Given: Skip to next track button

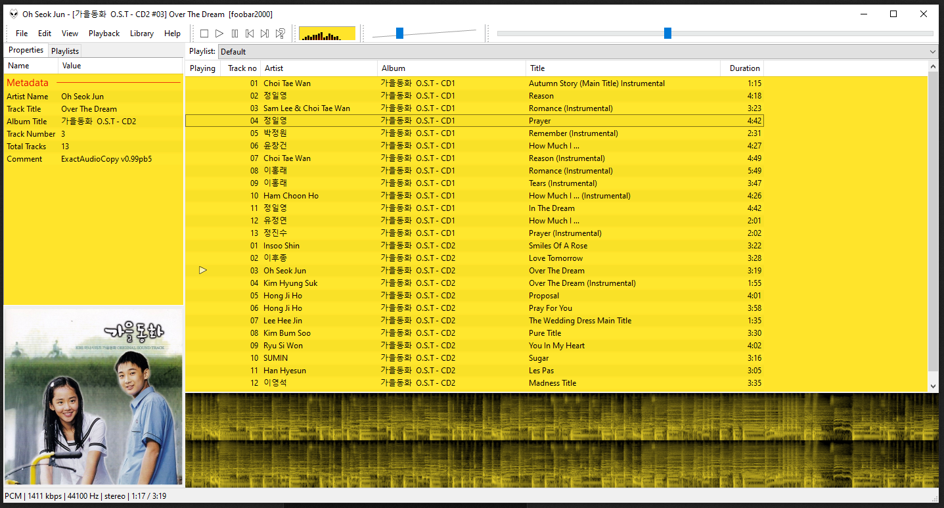Looking at the screenshot, I should pos(265,34).
